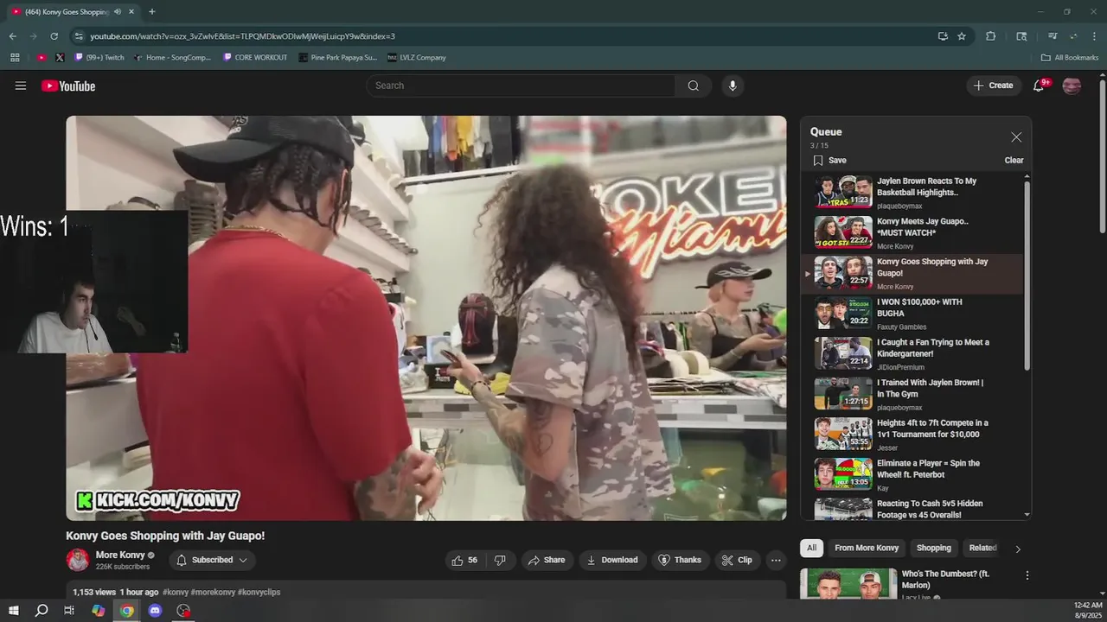The height and width of the screenshot is (622, 1107).
Task: Open the YouTube guide hamburger menu
Action: coord(21,86)
